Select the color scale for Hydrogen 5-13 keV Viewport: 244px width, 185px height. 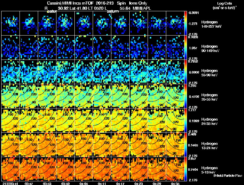coord(186,169)
